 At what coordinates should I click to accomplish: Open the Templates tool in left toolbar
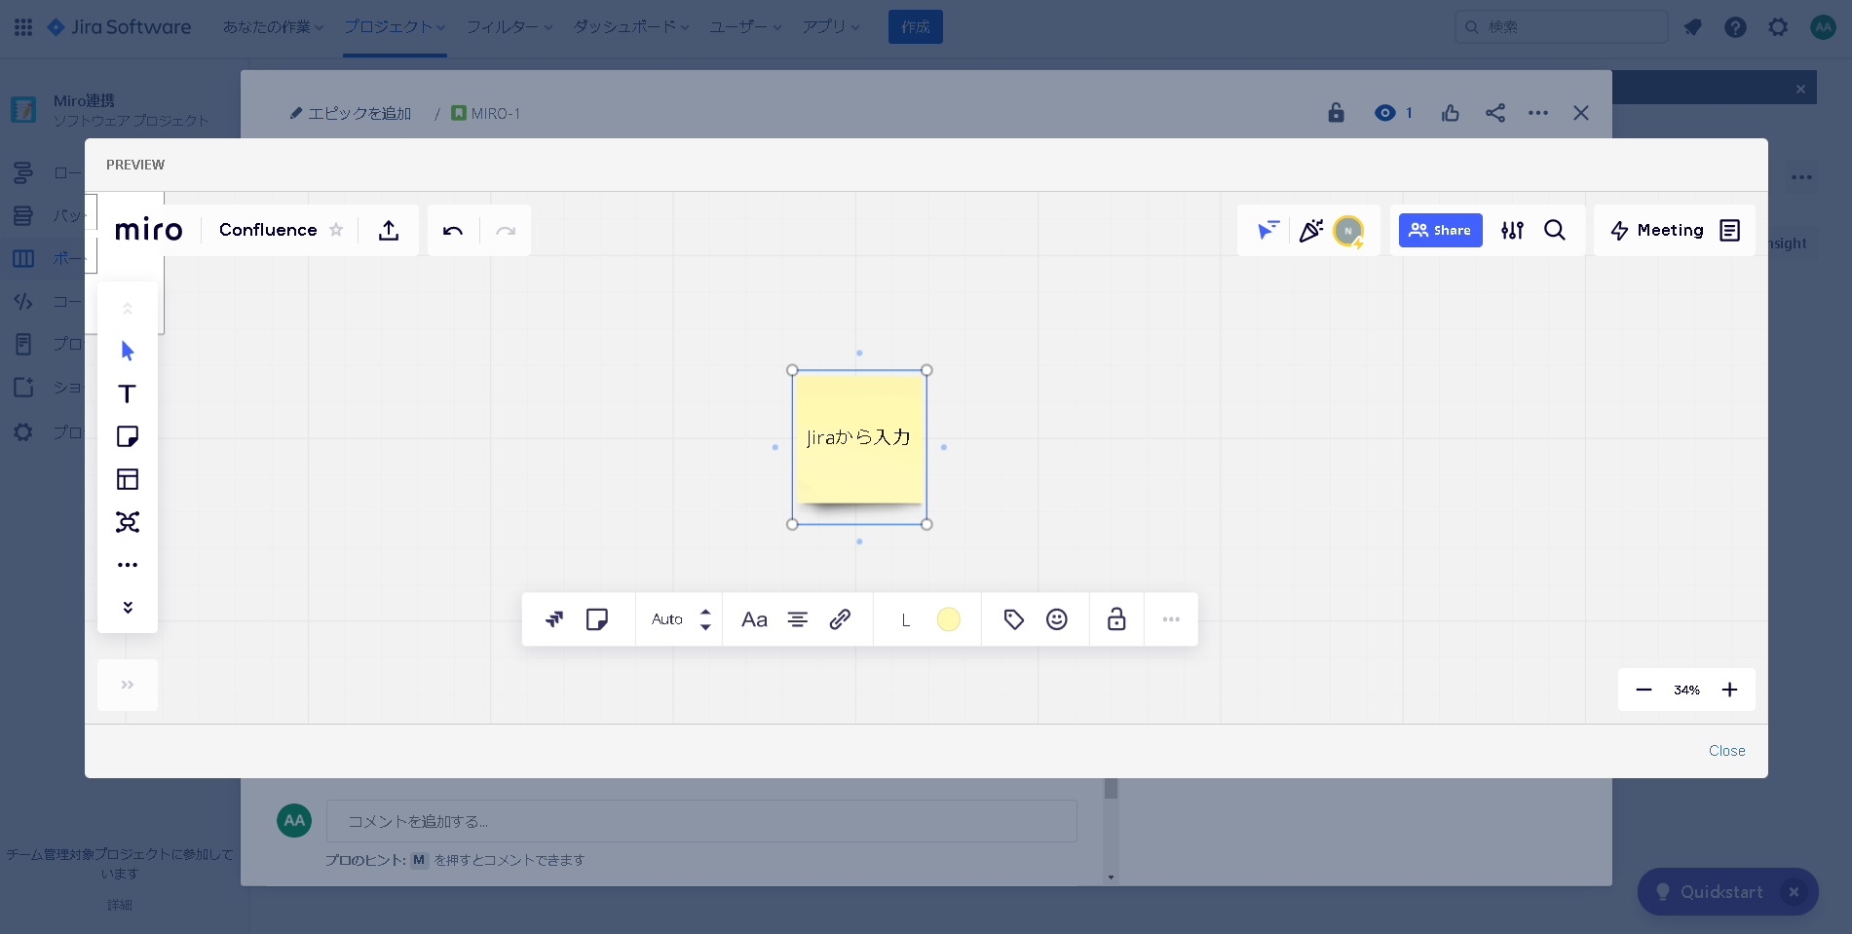pos(127,479)
